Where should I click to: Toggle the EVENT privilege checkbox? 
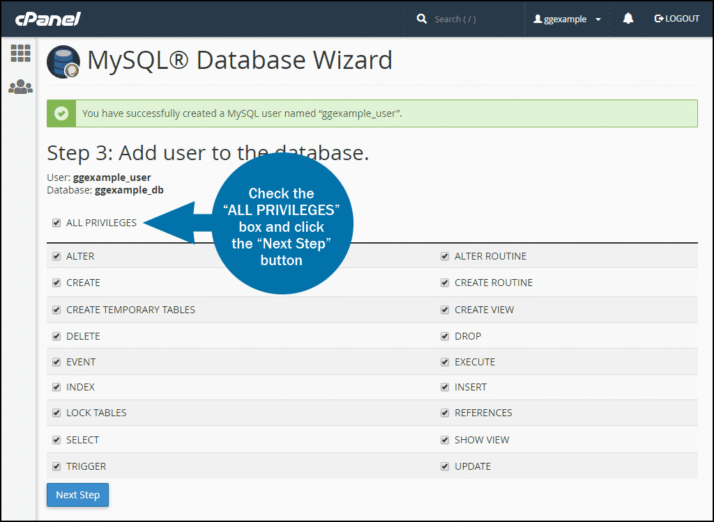pos(56,363)
